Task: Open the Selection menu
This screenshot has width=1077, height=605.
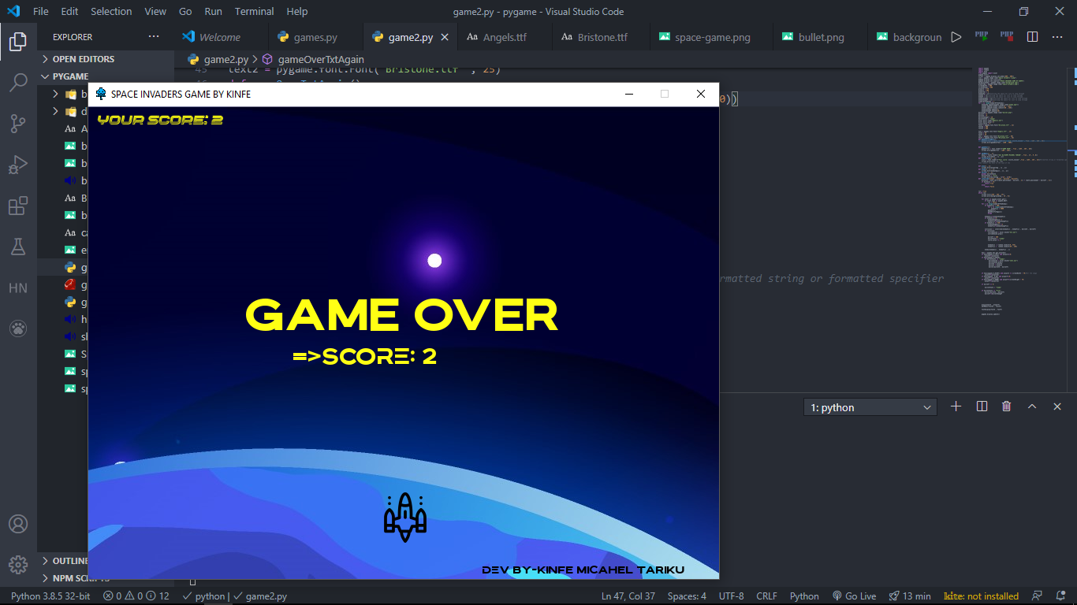Action: tap(111, 12)
